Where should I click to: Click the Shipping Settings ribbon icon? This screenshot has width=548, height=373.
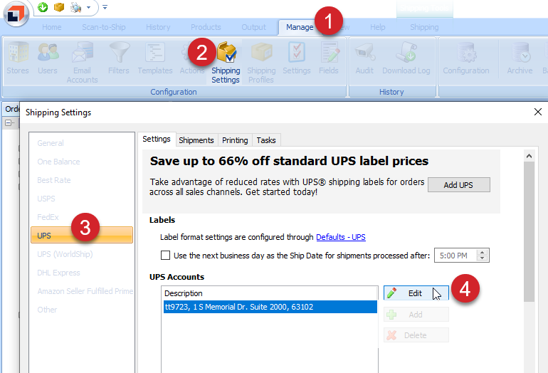[226, 62]
